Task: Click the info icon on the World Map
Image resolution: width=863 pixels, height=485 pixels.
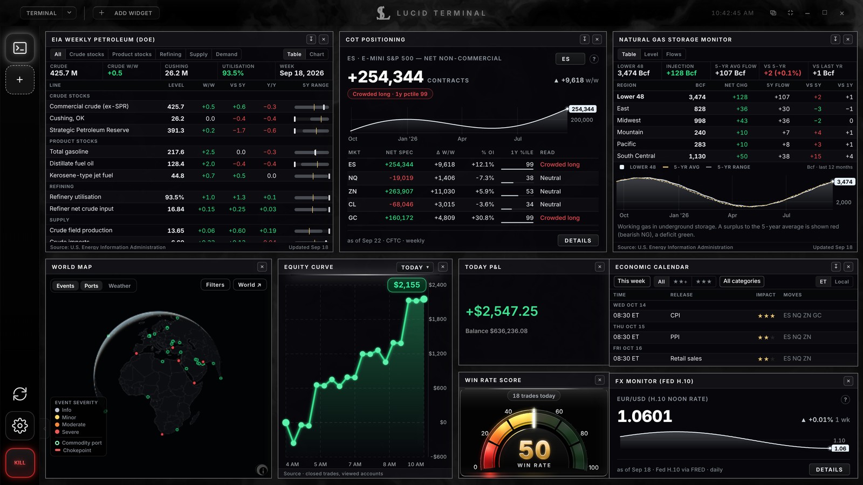Action: coord(262,470)
